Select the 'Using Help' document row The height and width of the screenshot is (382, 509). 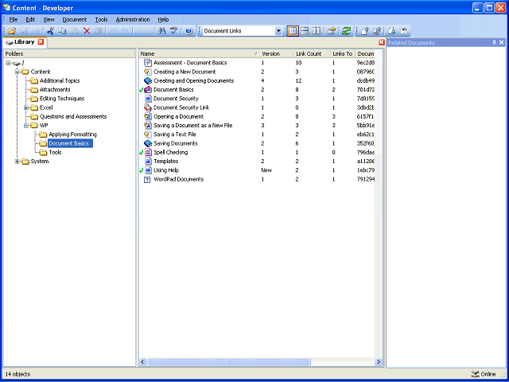tap(256, 170)
